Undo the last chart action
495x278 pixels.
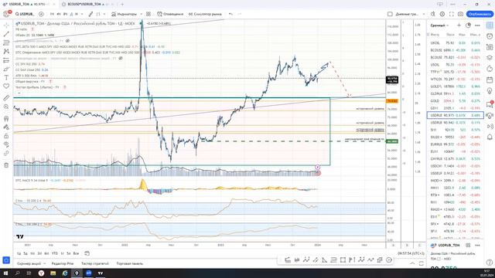(x=230, y=14)
